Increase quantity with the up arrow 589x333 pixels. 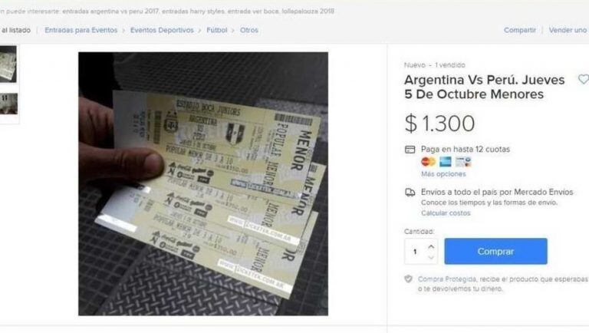coord(431,246)
